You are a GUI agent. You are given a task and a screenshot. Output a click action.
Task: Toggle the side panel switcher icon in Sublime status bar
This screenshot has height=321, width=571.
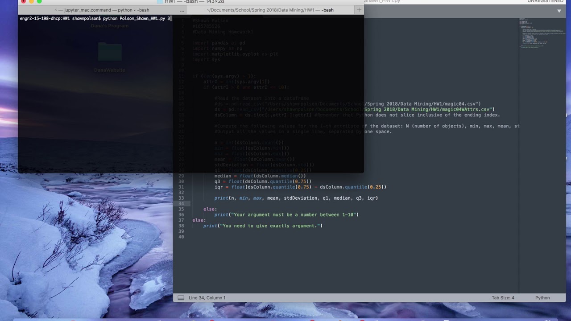click(x=181, y=298)
